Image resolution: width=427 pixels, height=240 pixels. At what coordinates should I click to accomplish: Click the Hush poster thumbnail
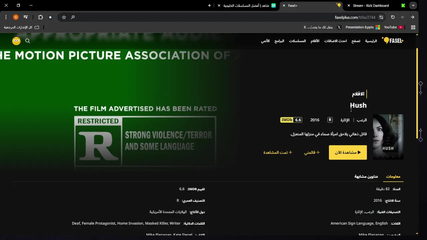pyautogui.click(x=388, y=137)
